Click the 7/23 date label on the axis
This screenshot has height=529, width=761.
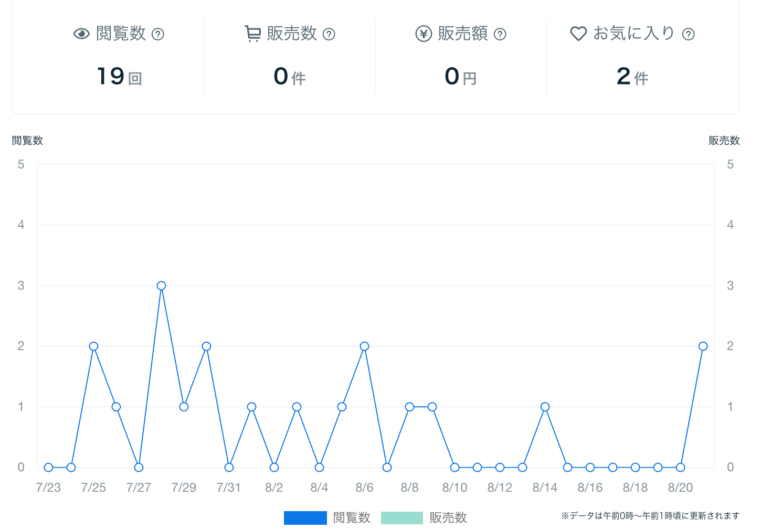coord(48,488)
